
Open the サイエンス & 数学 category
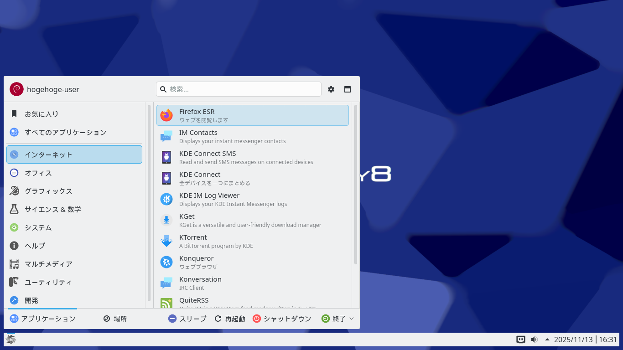tap(74, 209)
